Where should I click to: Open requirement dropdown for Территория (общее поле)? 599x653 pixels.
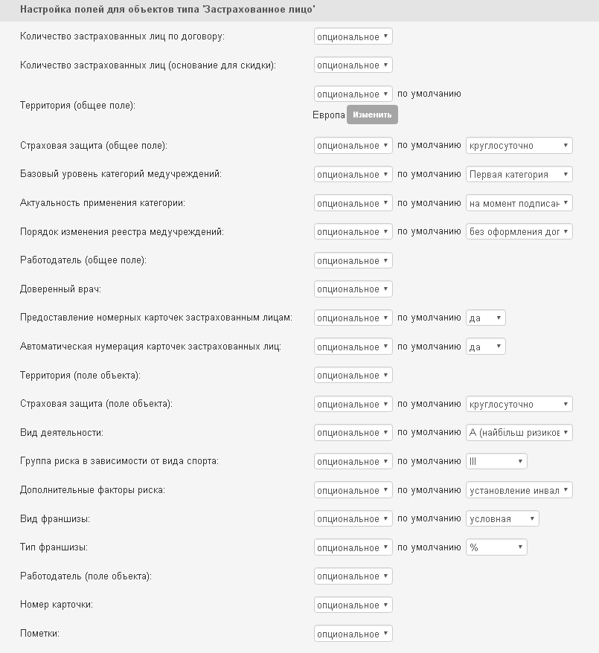tap(353, 94)
